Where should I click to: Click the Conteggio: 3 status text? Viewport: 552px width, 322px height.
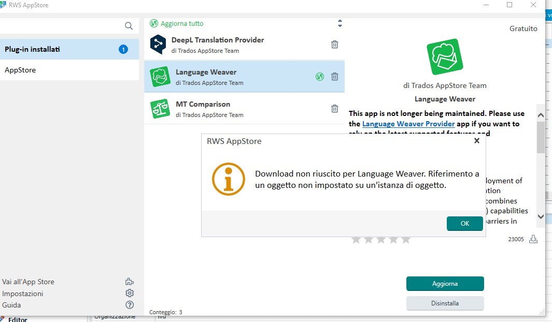click(x=166, y=312)
